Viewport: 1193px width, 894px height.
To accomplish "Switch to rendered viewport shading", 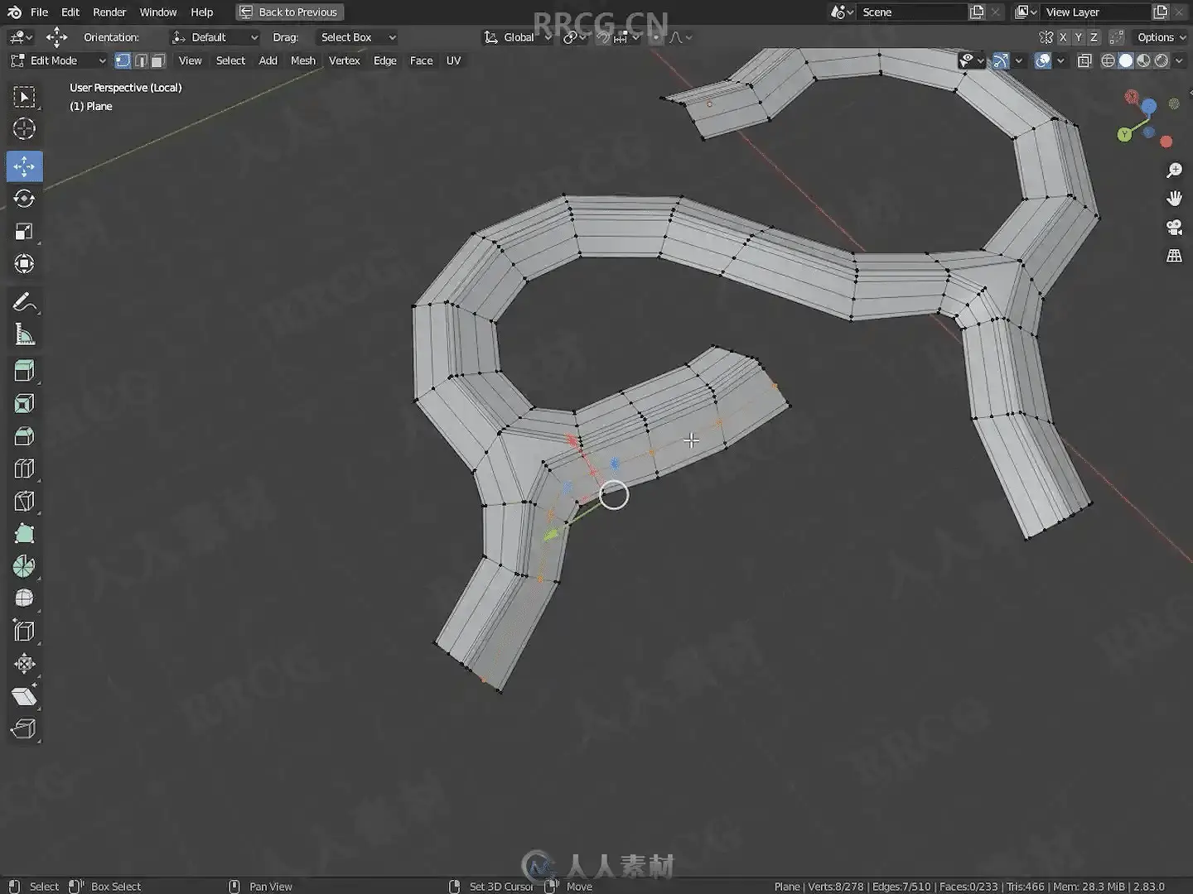I will click(x=1162, y=60).
